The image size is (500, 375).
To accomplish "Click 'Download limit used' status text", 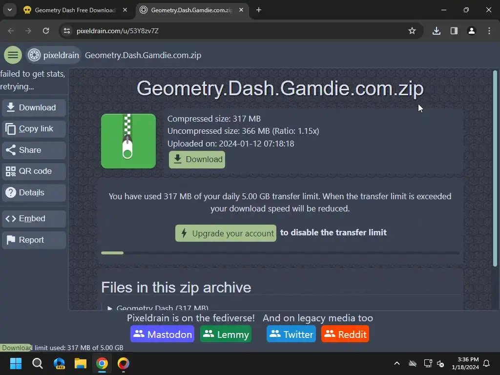I will 62,348.
